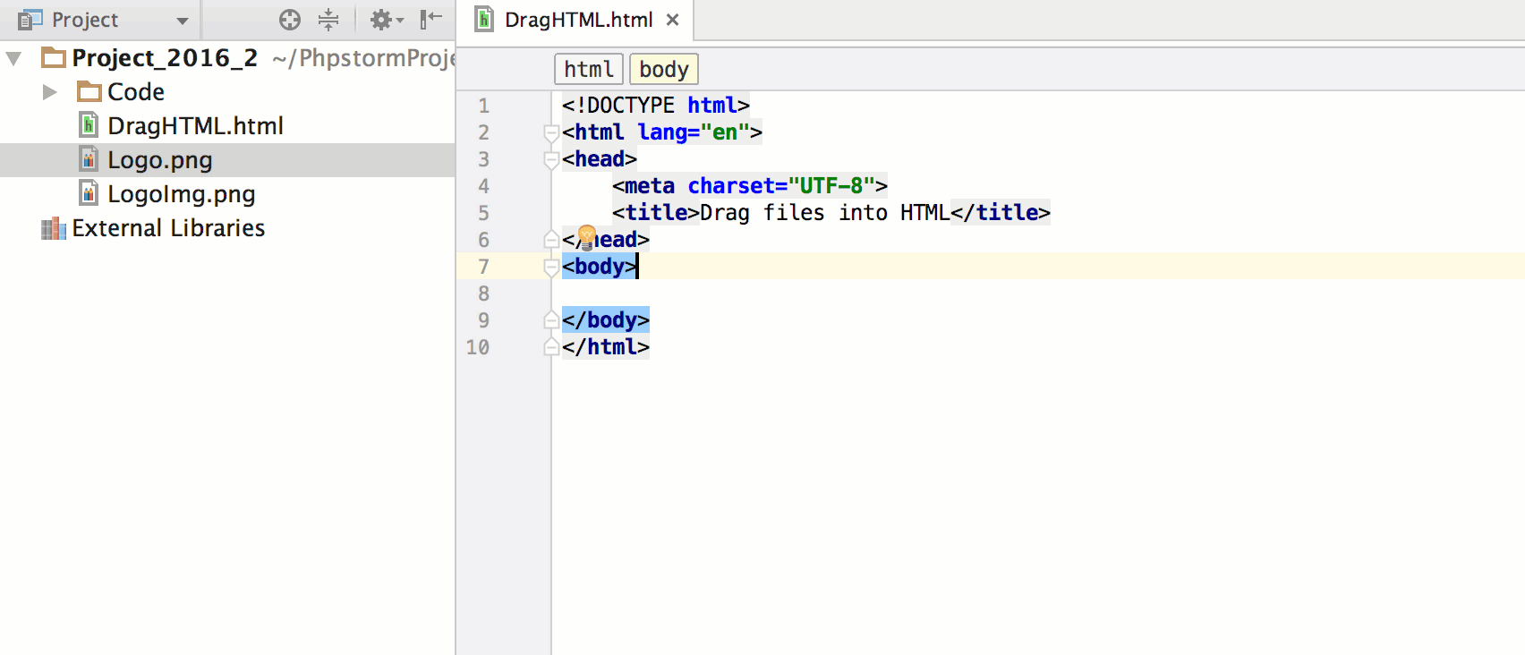Image resolution: width=1525 pixels, height=655 pixels.
Task: Click the title text 'Drag files into HTML'
Action: click(x=824, y=213)
